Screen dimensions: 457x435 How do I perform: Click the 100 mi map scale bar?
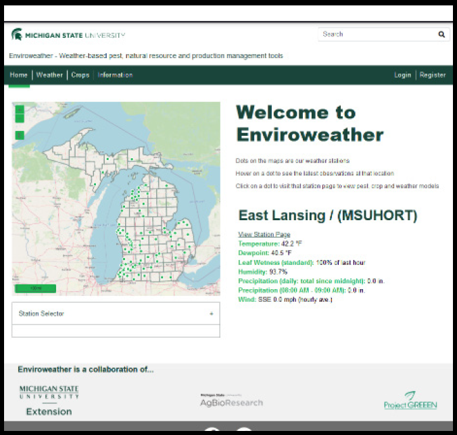[x=35, y=288]
